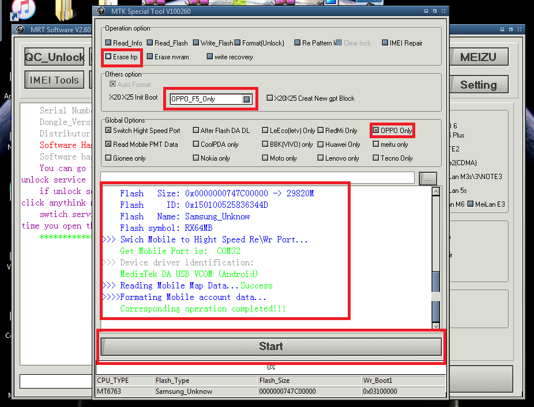
Task: Enable the Re Pattern checkbox
Action: pos(298,43)
